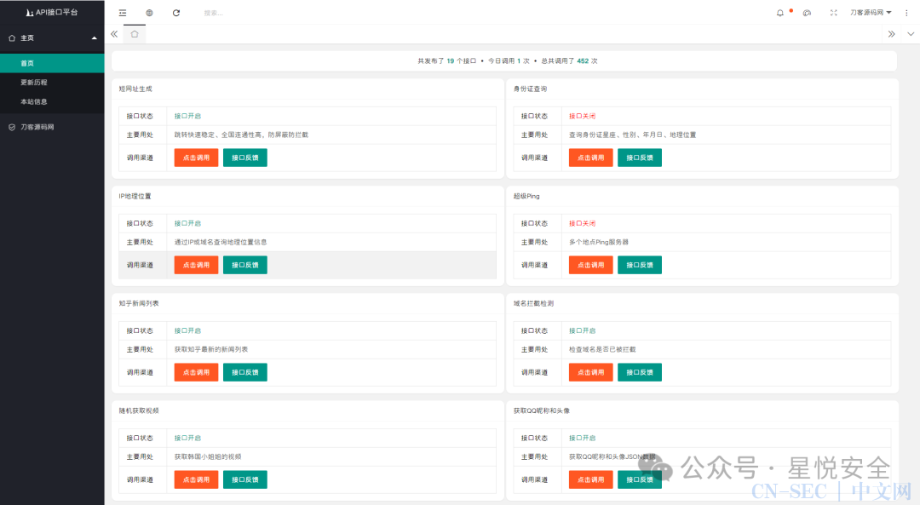
Task: Select 首页 in the sidebar
Action: click(x=52, y=63)
